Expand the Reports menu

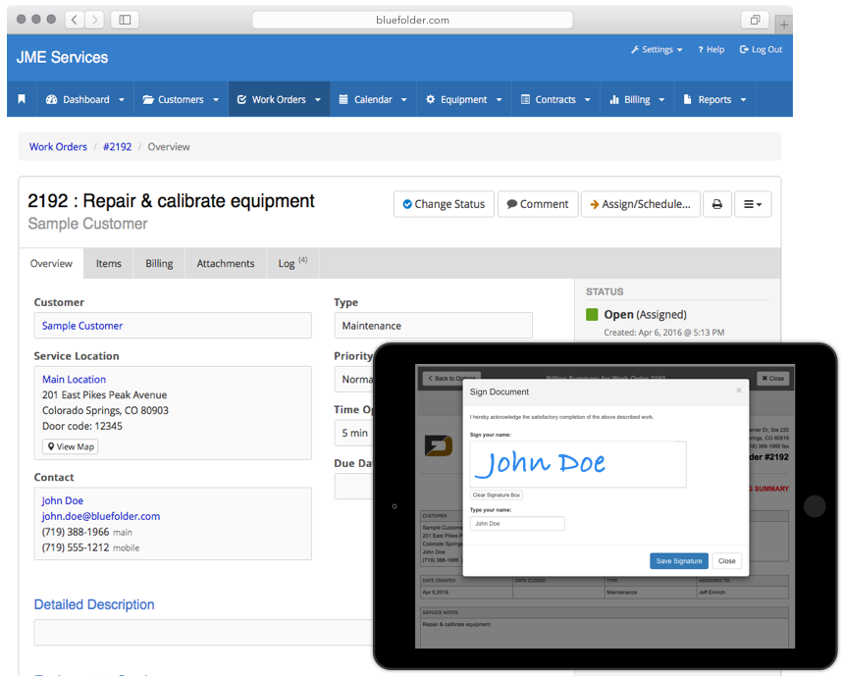(714, 99)
